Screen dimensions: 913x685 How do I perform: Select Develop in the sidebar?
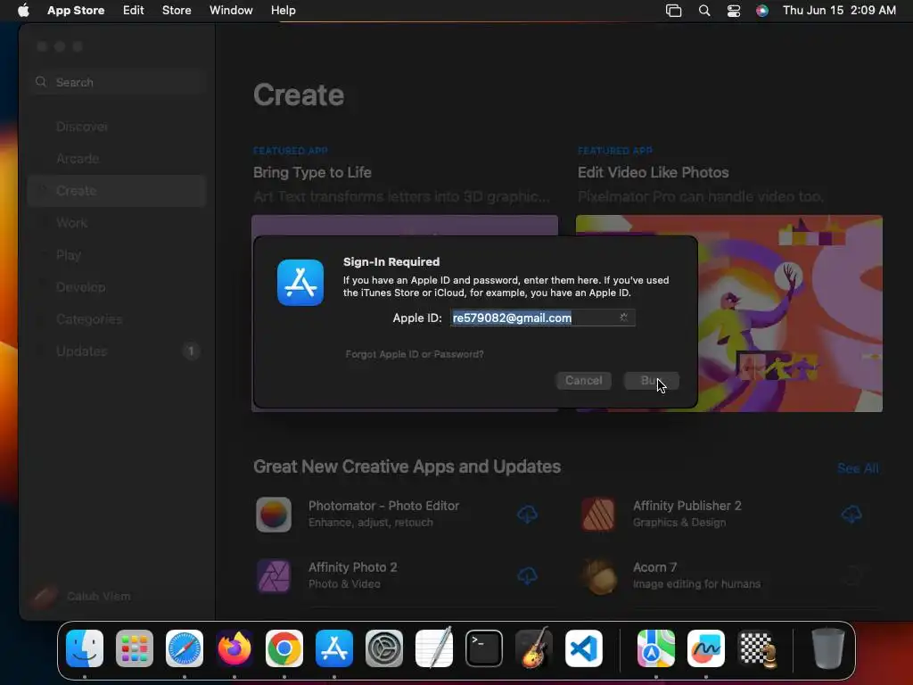[117, 287]
